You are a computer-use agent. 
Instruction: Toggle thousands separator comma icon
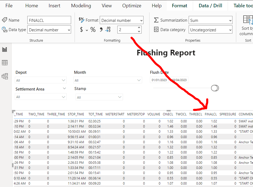[101, 29]
